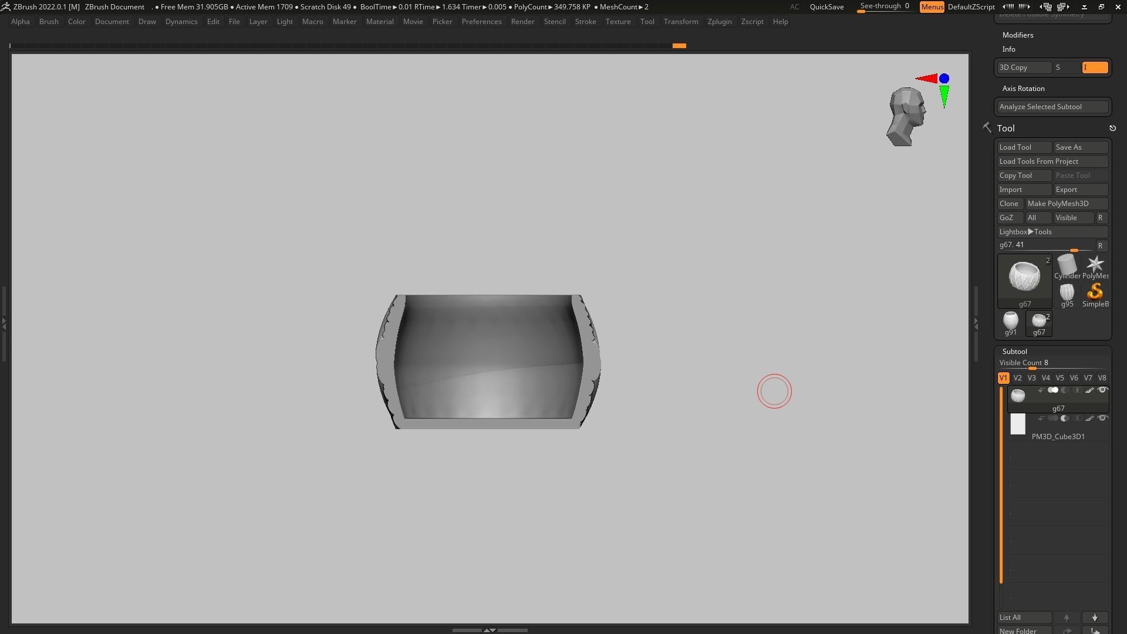Click the See-through slider
Viewport: 1127px width, 634px height.
[x=884, y=7]
